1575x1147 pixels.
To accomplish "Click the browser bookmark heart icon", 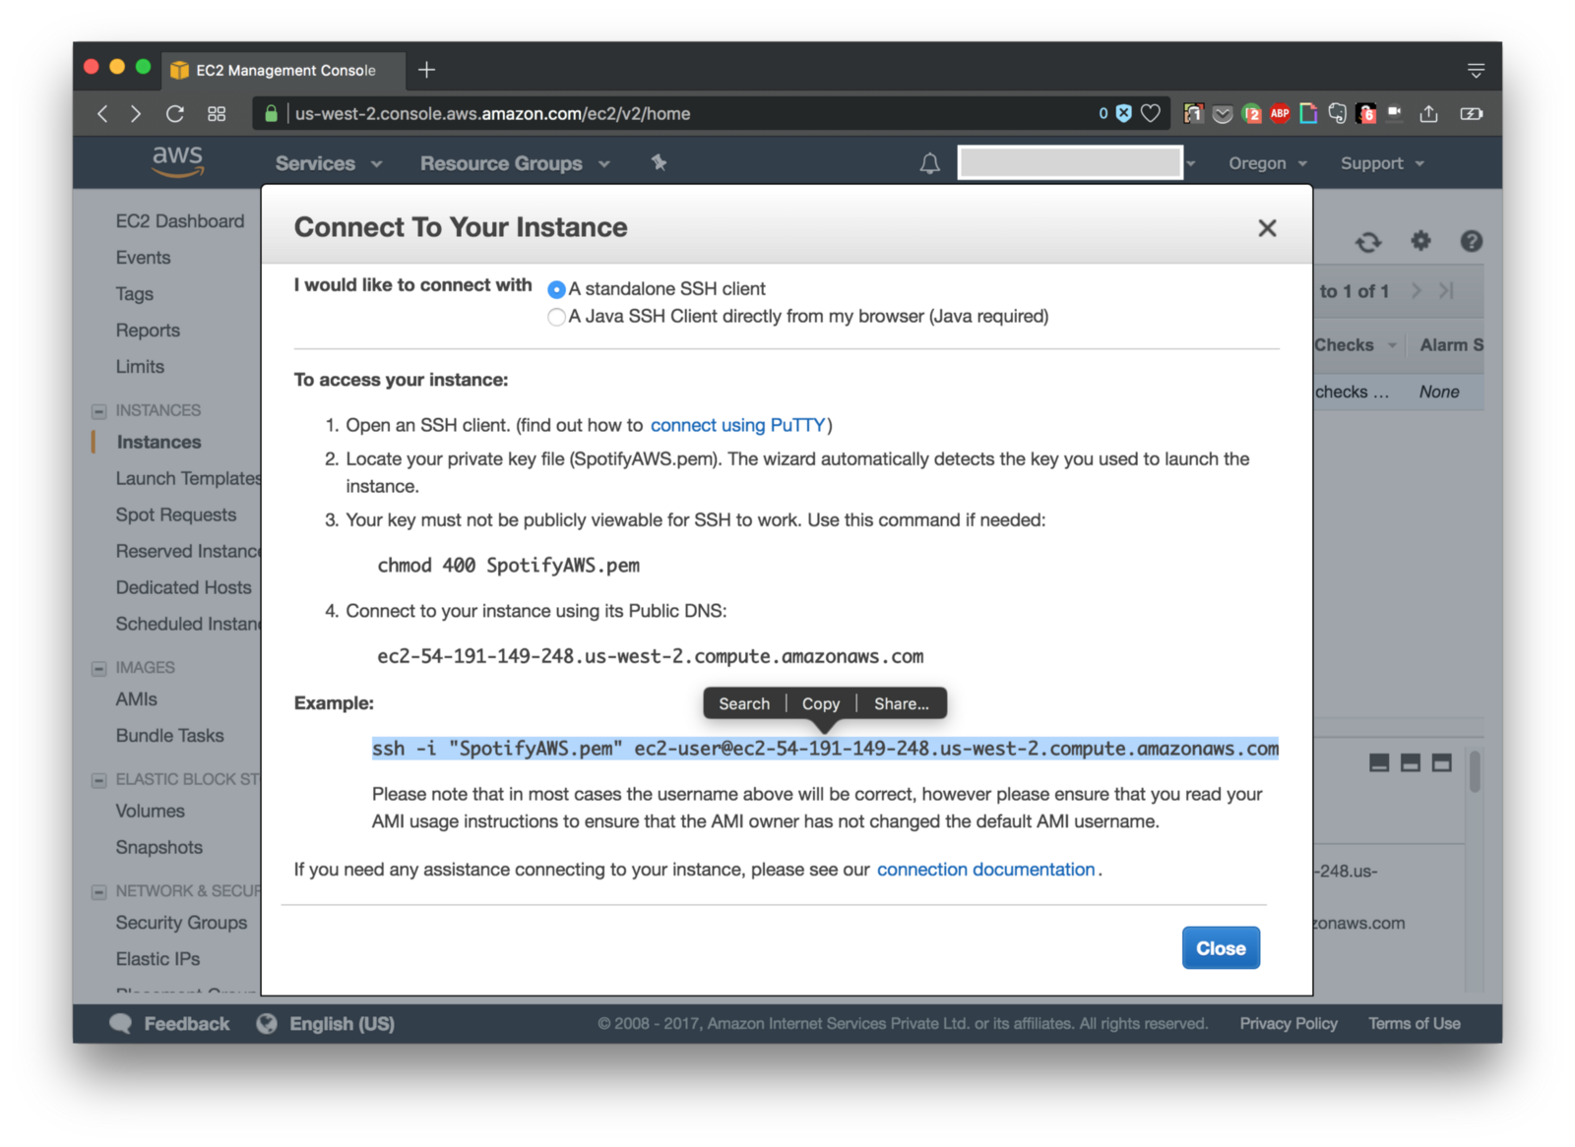I will pos(1150,114).
